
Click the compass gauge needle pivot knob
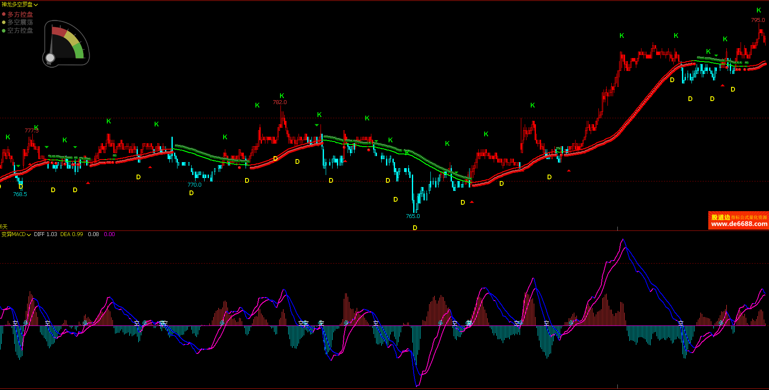click(50, 58)
